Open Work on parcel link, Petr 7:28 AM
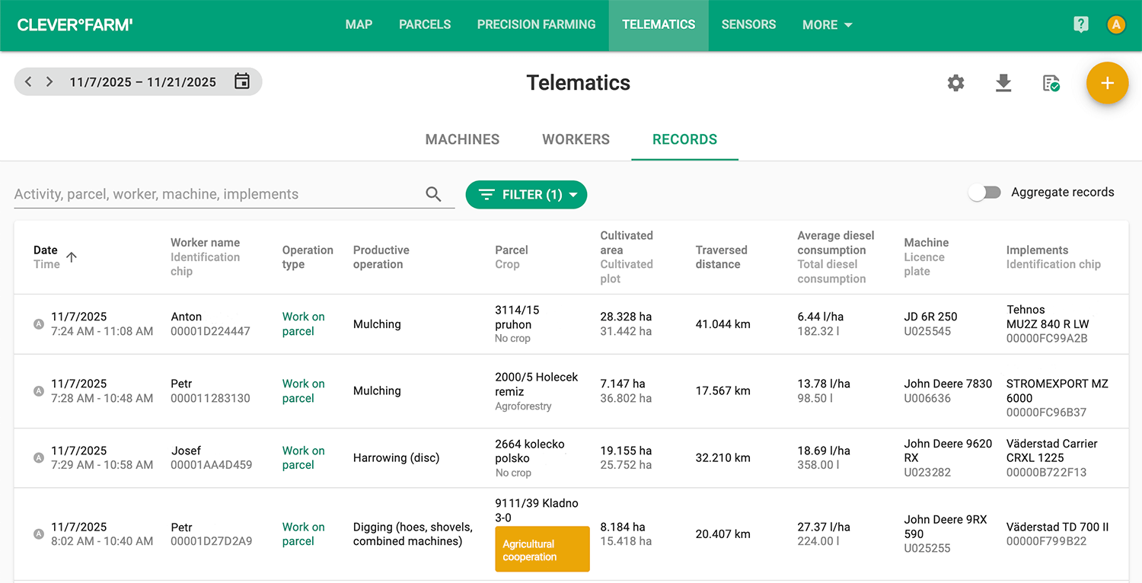The image size is (1142, 583). click(x=303, y=391)
